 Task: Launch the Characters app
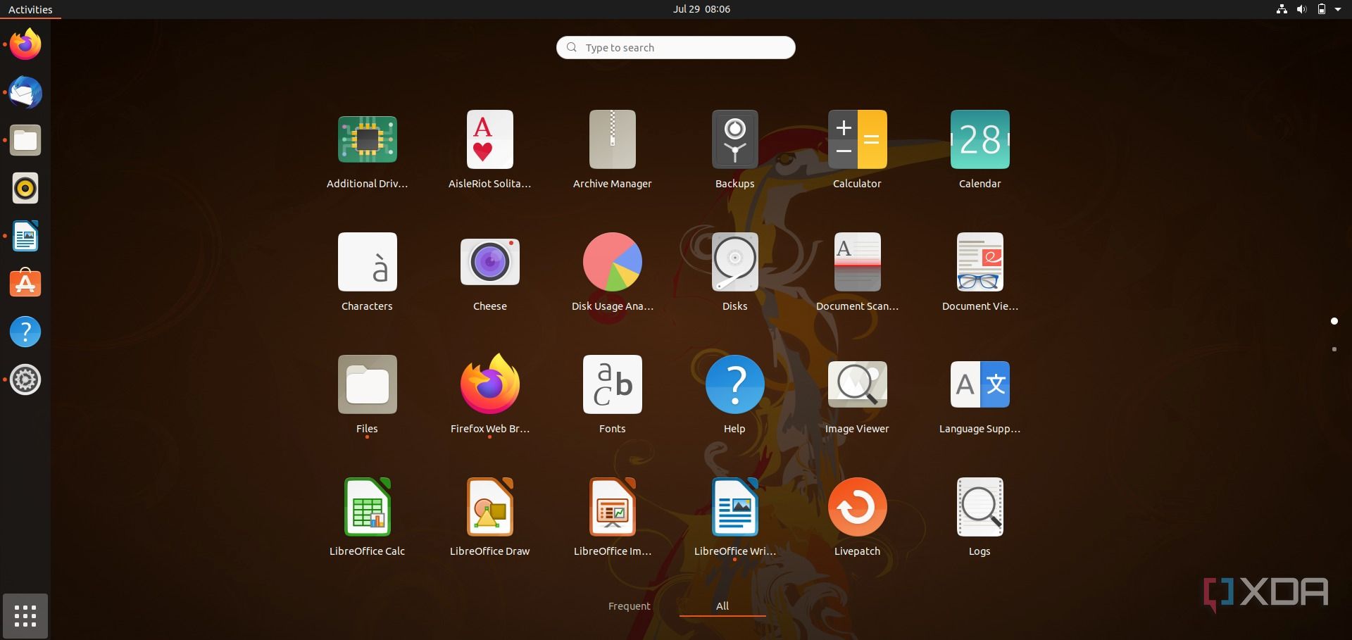[x=367, y=262]
